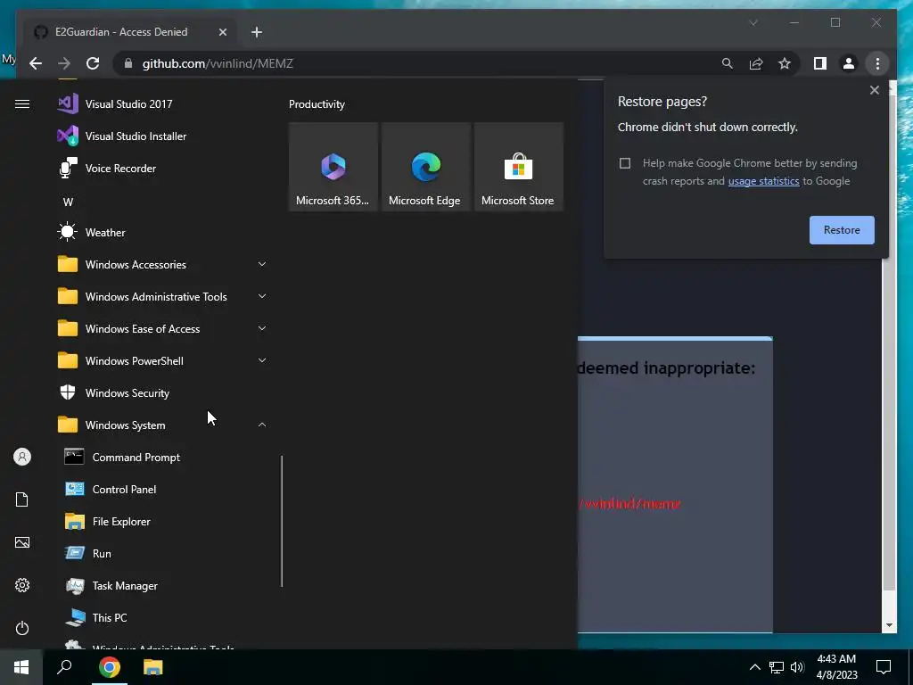Open the Weather app
Image resolution: width=913 pixels, height=685 pixels.
point(163,233)
